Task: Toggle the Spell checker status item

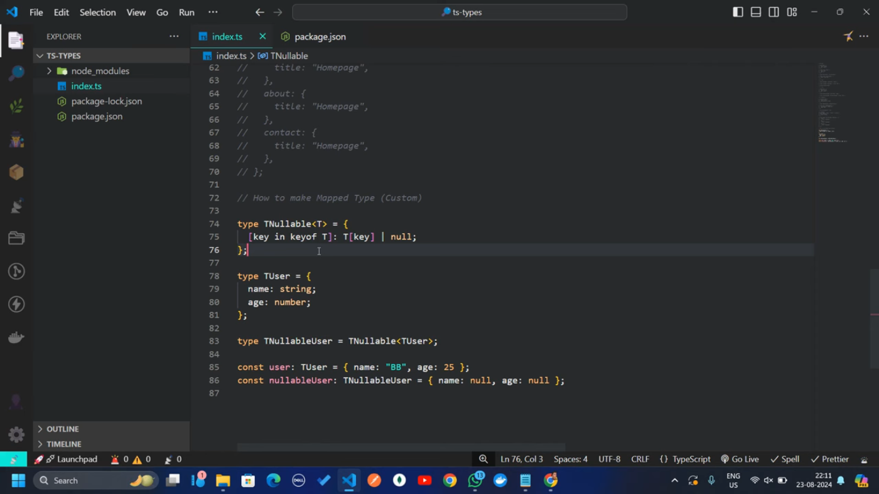Action: [x=785, y=460]
